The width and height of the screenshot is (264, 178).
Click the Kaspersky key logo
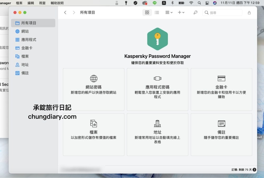click(x=157, y=39)
